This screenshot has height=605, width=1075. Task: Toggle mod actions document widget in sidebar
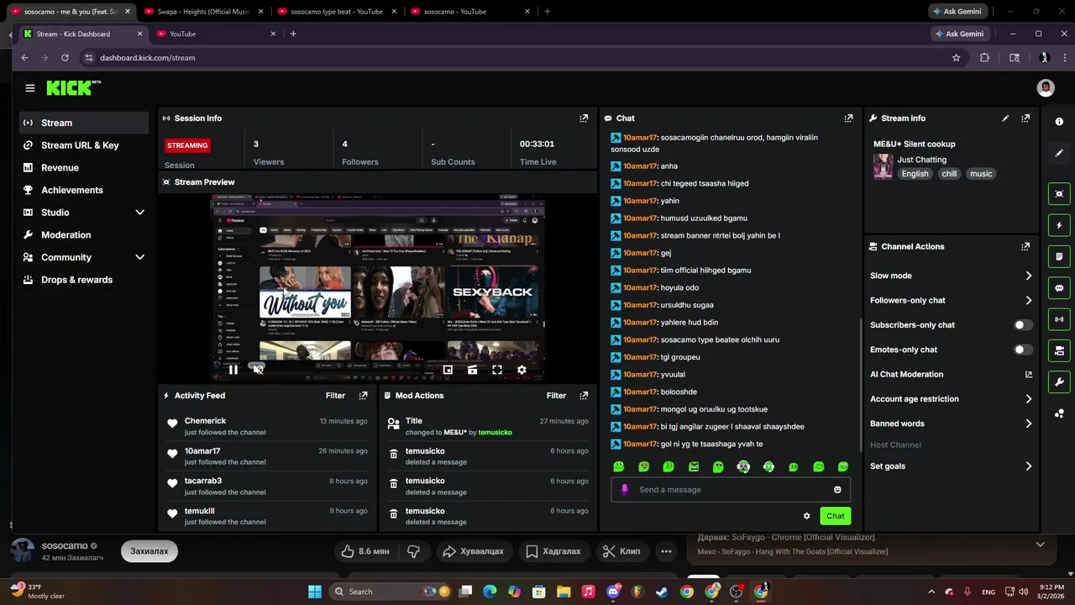click(x=1059, y=256)
